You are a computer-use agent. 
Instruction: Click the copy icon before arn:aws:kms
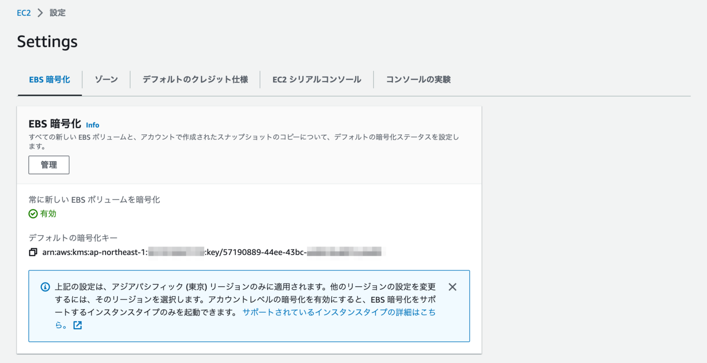click(33, 252)
